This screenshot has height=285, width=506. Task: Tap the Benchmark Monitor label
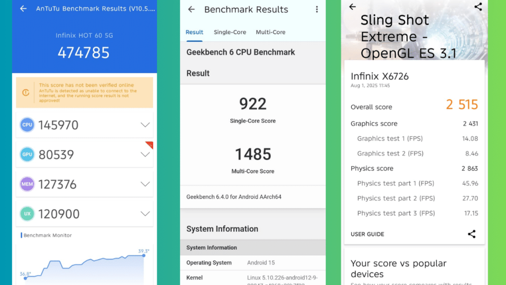point(47,235)
